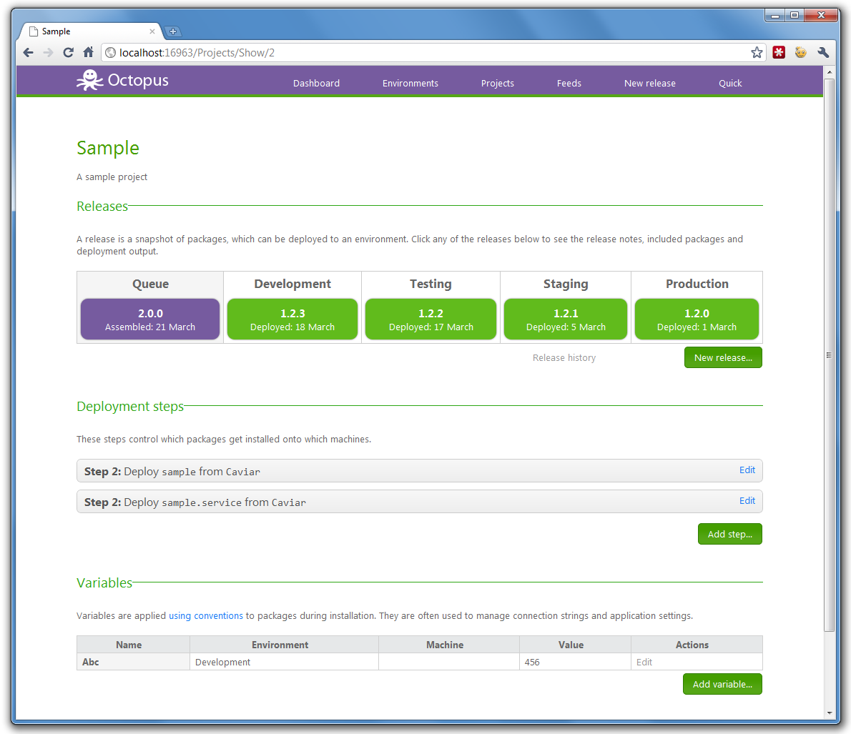Open the browser home icon
Viewport: 851px width, 734px height.
click(89, 53)
